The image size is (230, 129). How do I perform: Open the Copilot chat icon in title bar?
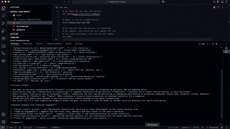pos(163,2)
